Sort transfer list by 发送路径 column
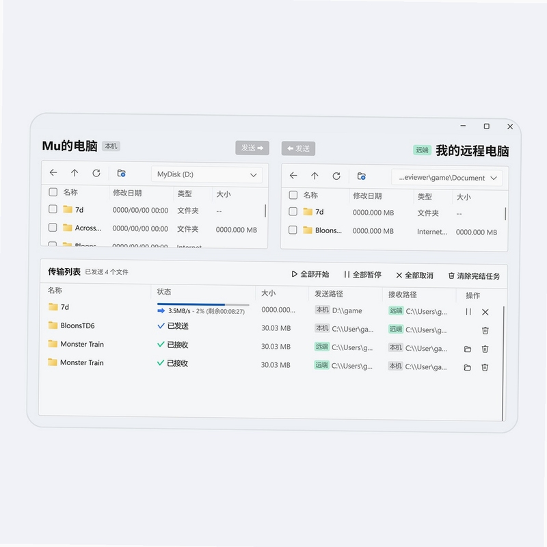The width and height of the screenshot is (547, 547). tap(329, 294)
